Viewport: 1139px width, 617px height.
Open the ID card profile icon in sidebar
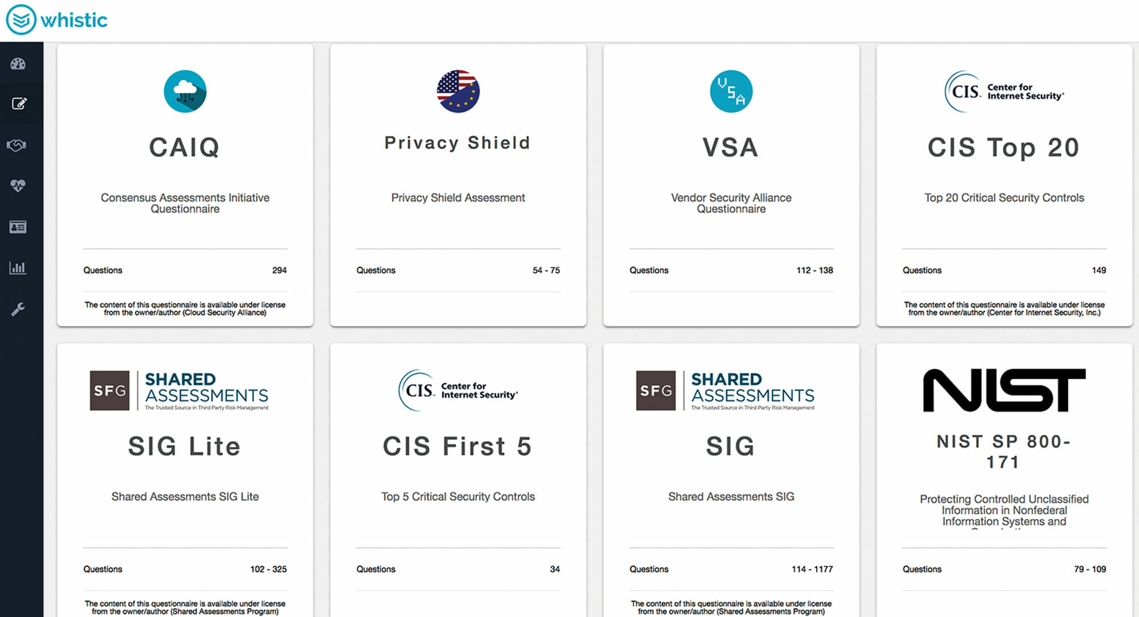tap(18, 227)
